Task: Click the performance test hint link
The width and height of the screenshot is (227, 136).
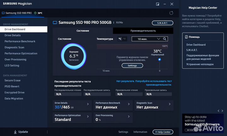Action: [x=144, y=83]
